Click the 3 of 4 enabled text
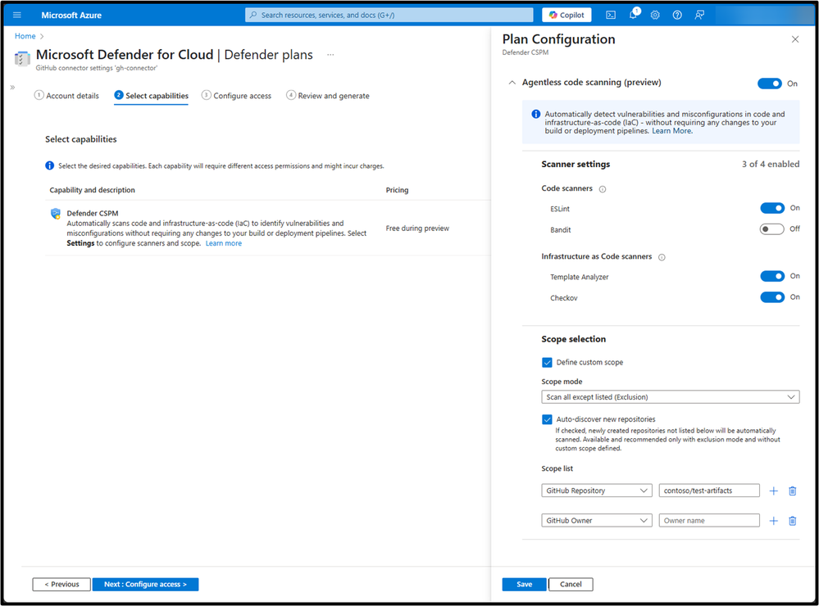 (x=771, y=164)
